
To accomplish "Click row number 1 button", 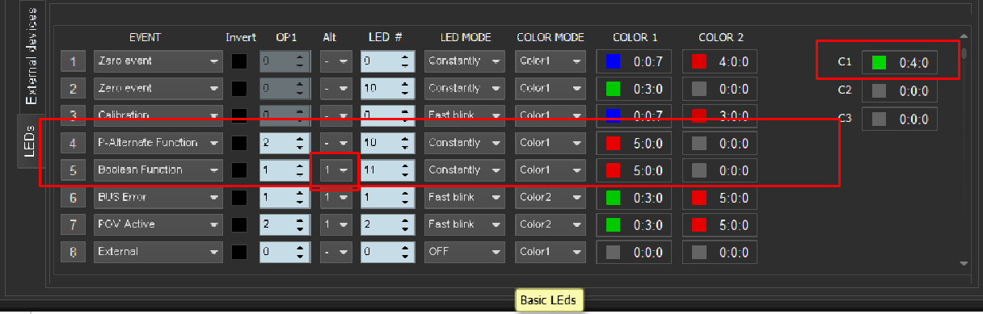I will point(73,61).
